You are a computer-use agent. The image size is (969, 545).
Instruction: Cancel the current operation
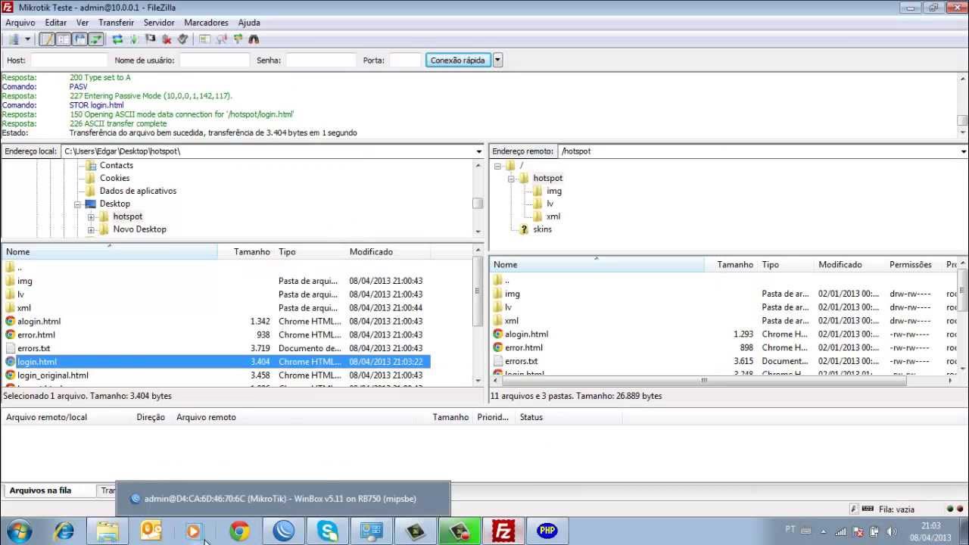pos(150,39)
